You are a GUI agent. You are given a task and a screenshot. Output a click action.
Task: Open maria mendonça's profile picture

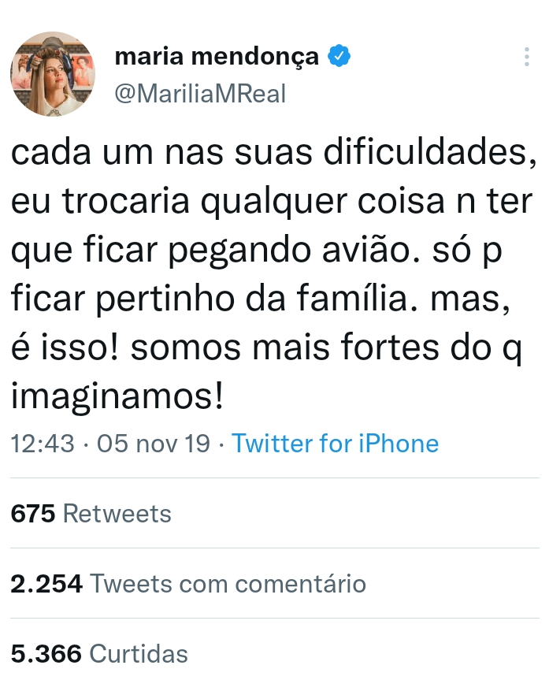[53, 74]
